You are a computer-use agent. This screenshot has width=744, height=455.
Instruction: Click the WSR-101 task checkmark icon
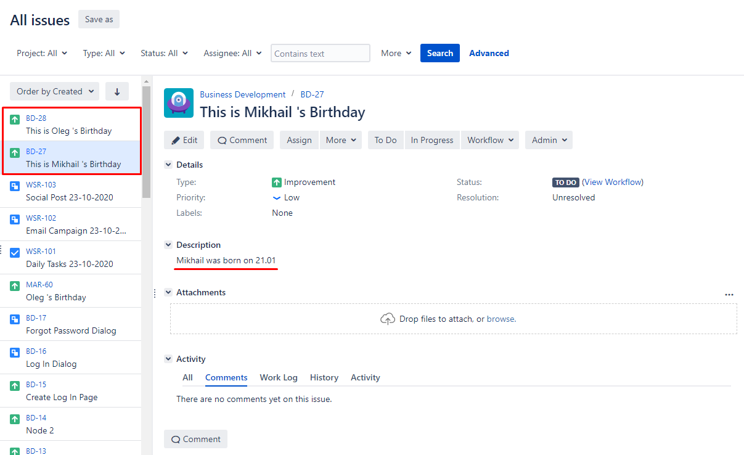pos(15,253)
